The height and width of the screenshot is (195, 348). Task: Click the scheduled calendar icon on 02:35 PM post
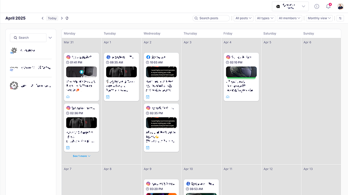coord(148,147)
